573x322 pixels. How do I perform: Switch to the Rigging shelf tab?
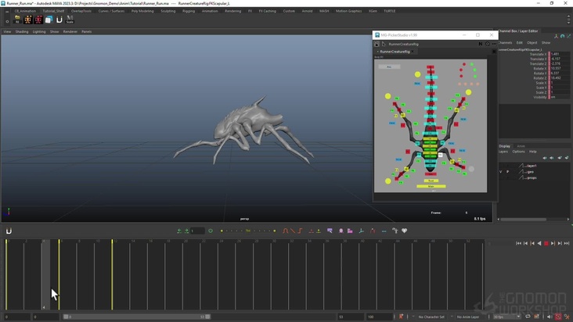click(x=189, y=11)
